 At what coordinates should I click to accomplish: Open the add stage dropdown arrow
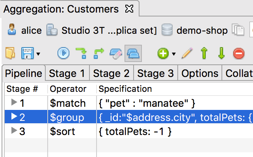(x=174, y=54)
